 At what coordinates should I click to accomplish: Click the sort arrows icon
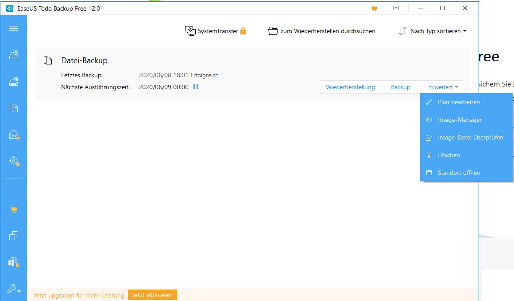(403, 31)
